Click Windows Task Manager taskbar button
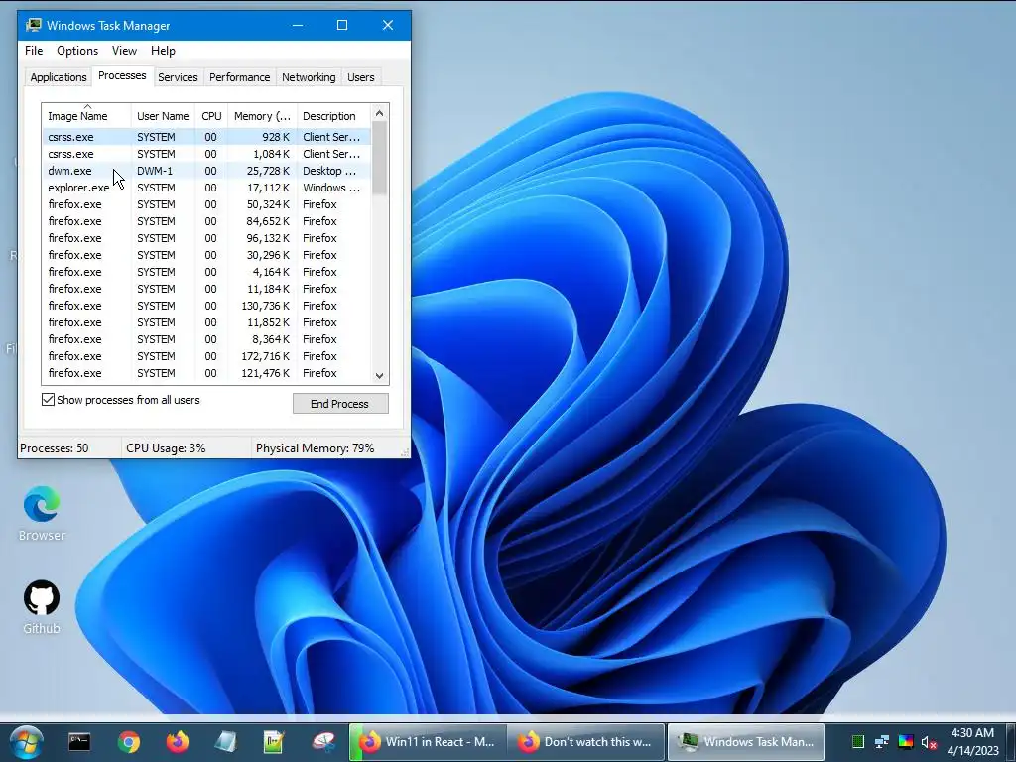1016x762 pixels. (x=745, y=742)
